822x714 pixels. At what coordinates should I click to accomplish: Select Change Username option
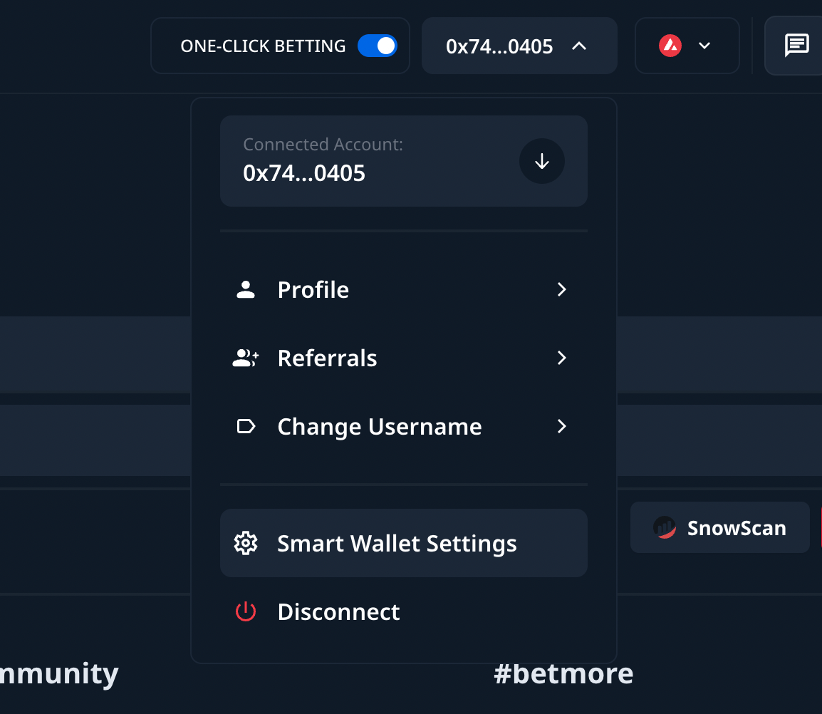[x=379, y=426]
